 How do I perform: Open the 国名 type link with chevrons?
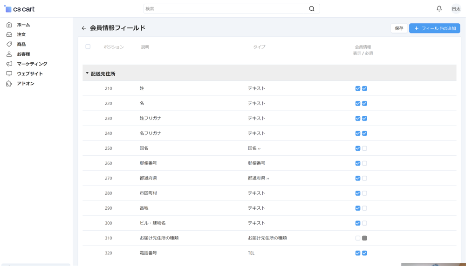[254, 148]
